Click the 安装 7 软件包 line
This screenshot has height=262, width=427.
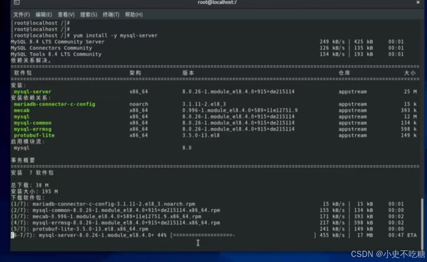(32, 173)
